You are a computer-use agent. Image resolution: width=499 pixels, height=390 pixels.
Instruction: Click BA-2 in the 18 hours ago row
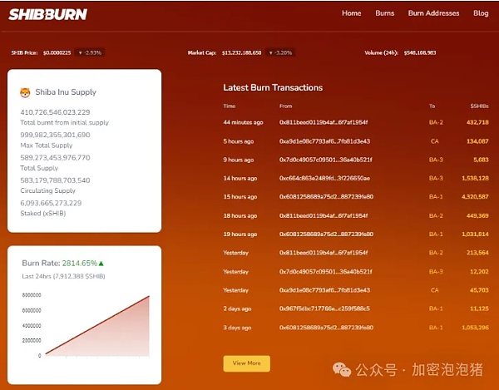(436, 215)
